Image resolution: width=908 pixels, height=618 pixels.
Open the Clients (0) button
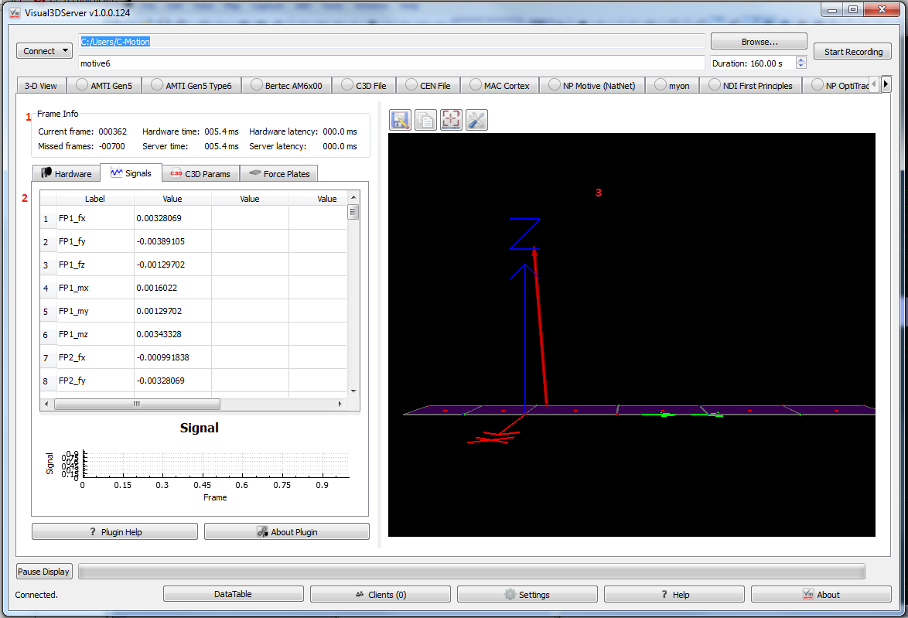[381, 594]
